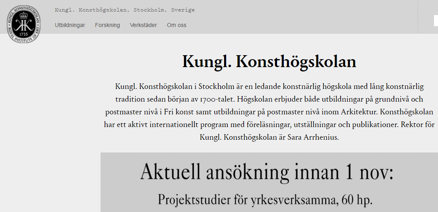
Task: Click the main Kungl. Konsthögskolan page heading
Action: [269, 62]
